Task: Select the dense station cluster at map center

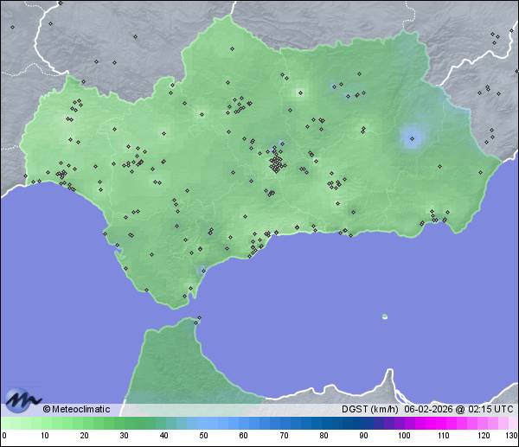Action: tap(276, 162)
